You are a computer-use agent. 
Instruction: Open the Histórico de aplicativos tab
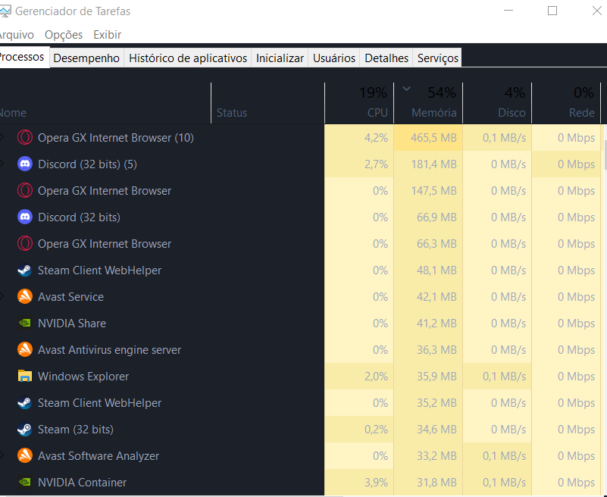click(x=188, y=58)
